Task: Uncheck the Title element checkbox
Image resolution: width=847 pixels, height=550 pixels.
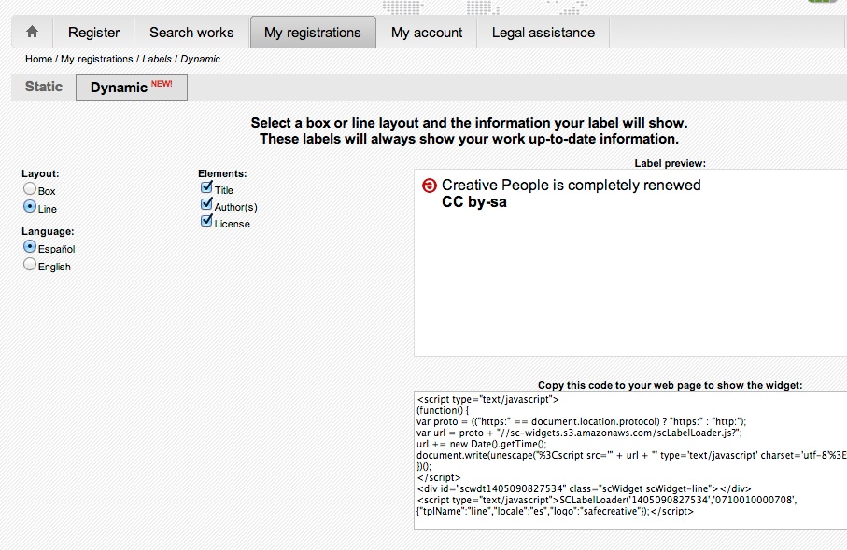Action: [x=206, y=187]
